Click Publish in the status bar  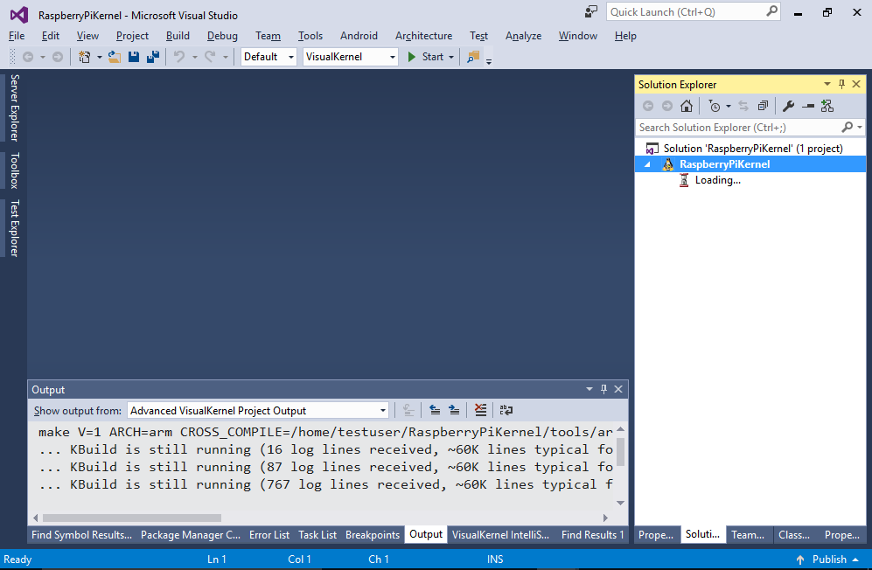tap(828, 560)
